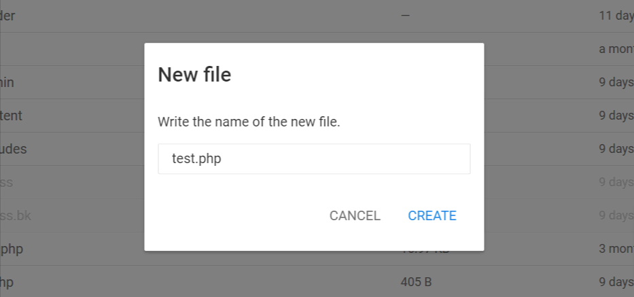Click the dash size value in the top row
Viewport: 634px width, 297px height.
(406, 16)
